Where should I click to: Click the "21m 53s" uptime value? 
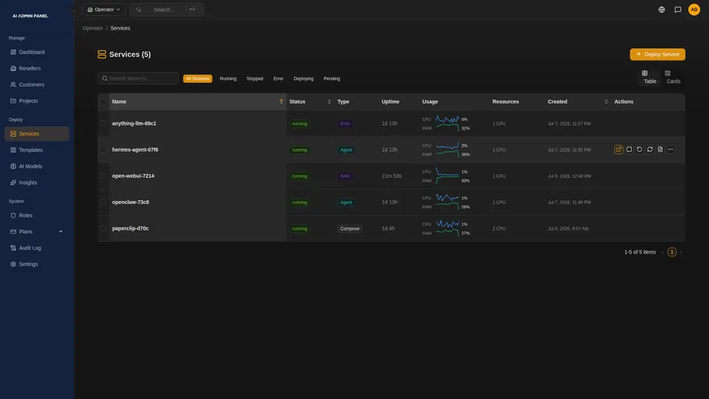[x=391, y=176]
